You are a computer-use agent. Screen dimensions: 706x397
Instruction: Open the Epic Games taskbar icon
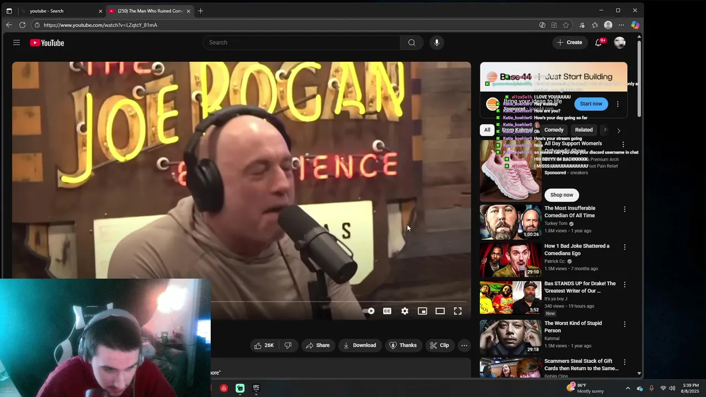click(x=256, y=388)
